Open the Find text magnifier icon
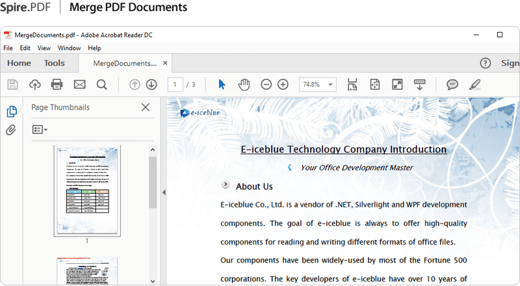 (x=102, y=84)
